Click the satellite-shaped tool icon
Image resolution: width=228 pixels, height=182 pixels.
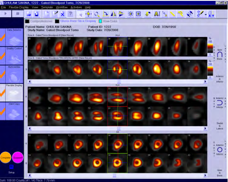click(190, 14)
